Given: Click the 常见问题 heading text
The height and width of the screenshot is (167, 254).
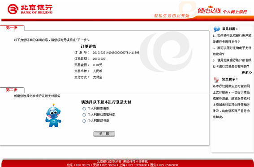Looking at the screenshot, I should pos(229,29).
